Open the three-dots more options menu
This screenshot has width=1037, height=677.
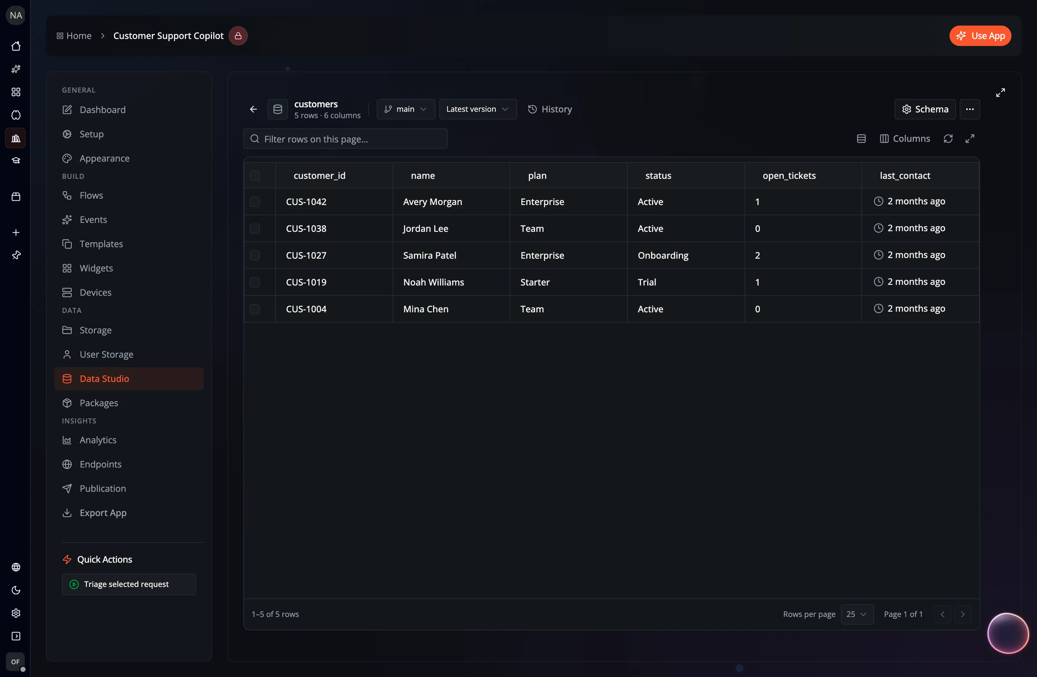969,109
